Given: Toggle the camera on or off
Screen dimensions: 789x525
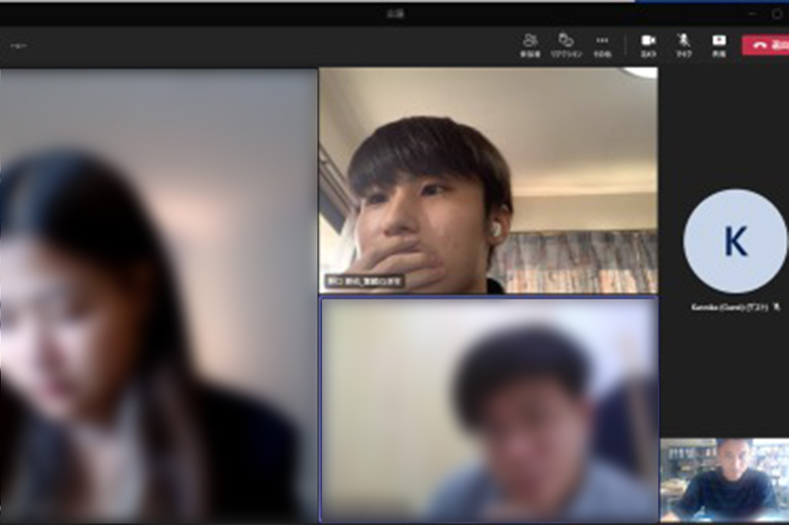Looking at the screenshot, I should tap(648, 44).
